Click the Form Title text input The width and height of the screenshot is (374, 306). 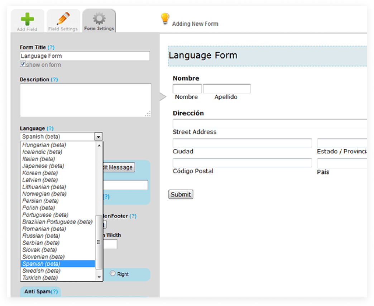pyautogui.click(x=85, y=56)
